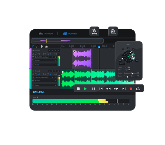Image resolution: width=165 pixels, height=145 pixels.
Task: Click the bar-chart EQ icon
Action: pos(47,46)
